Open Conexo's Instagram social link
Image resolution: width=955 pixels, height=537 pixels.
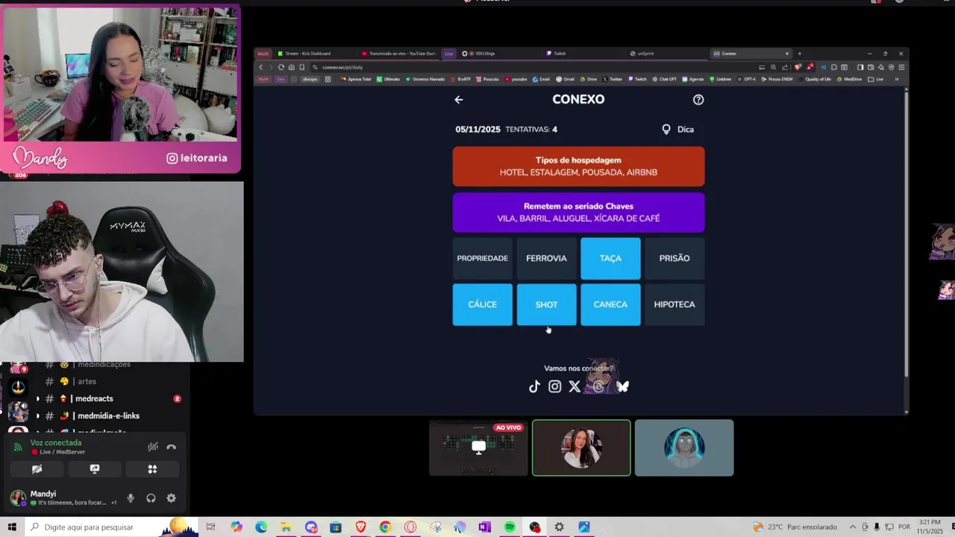(x=554, y=386)
